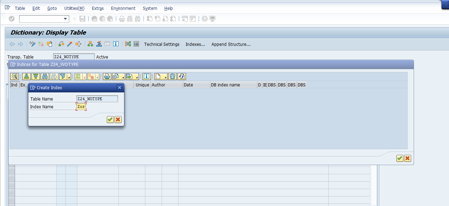Delete index using the trash can icon
Viewport: 449px width, 206px height.
(172, 76)
